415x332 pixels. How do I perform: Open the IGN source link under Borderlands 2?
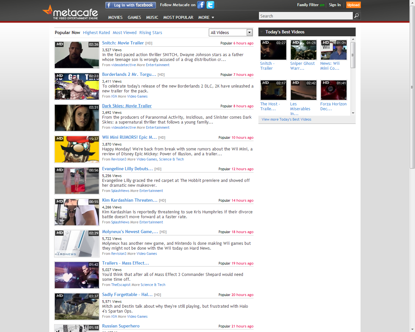[x=114, y=96]
